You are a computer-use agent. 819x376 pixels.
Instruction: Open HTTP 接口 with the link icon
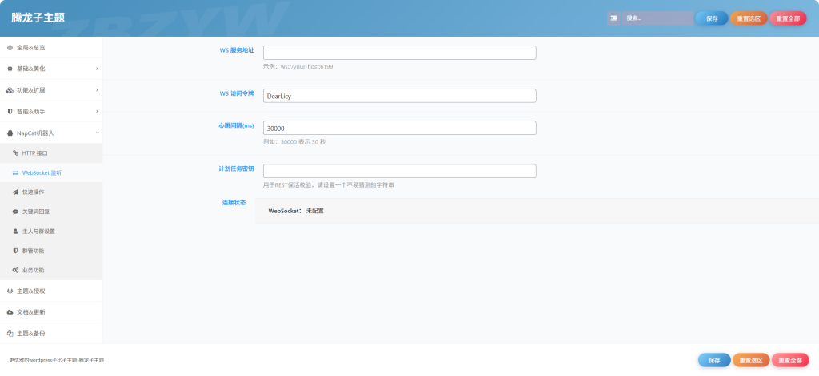coord(35,152)
